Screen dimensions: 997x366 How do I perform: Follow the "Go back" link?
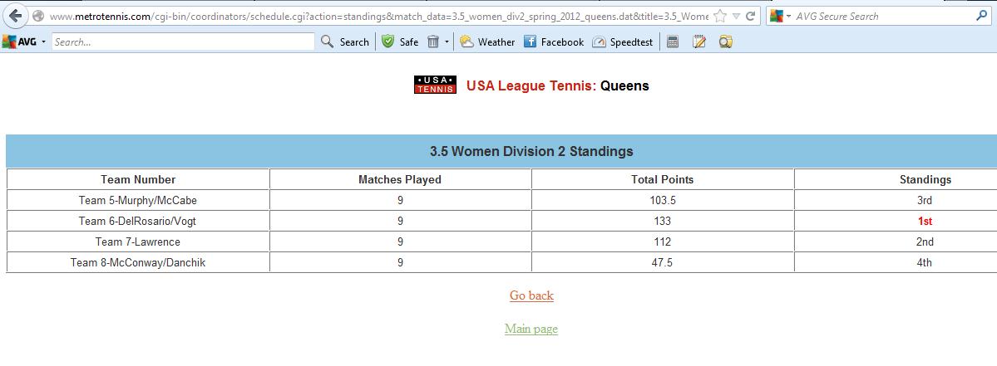tap(531, 295)
